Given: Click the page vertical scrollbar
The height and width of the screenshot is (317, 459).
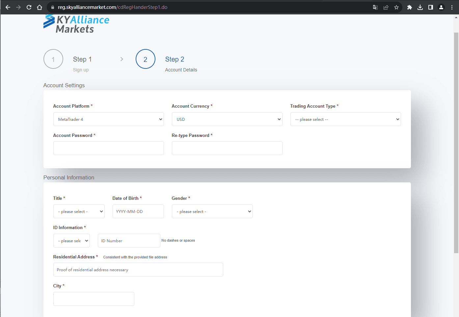Looking at the screenshot, I should pos(456,143).
